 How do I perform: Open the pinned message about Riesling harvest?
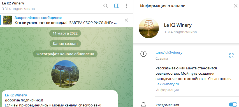point(66,20)
